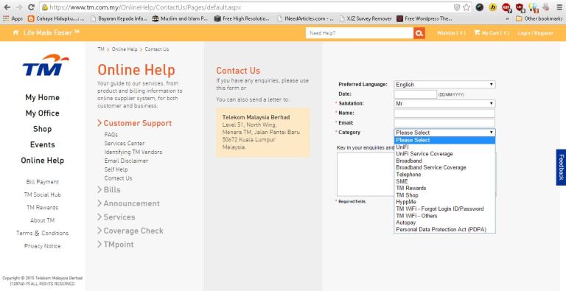566x291 pixels.
Task: Open Chrome hamburger menu icon
Action: [x=559, y=7]
